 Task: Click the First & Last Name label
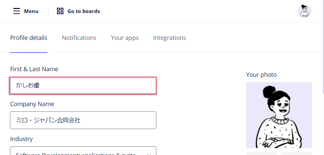(34, 69)
